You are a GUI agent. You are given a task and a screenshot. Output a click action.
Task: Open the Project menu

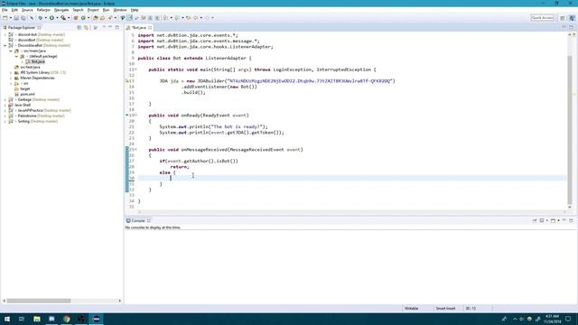pyautogui.click(x=93, y=10)
